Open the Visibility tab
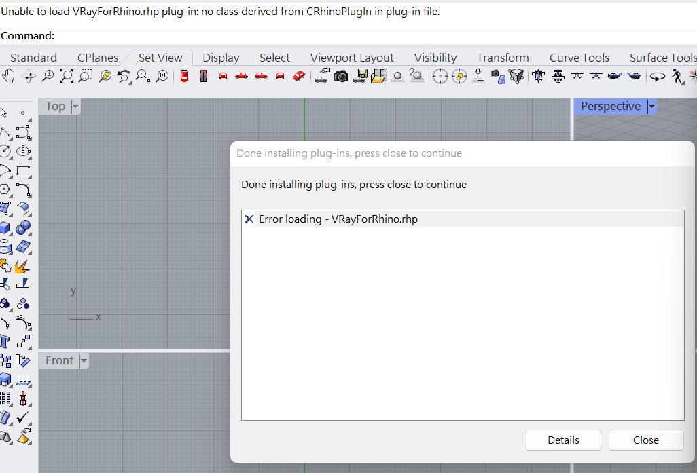This screenshot has height=473, width=697. 435,58
